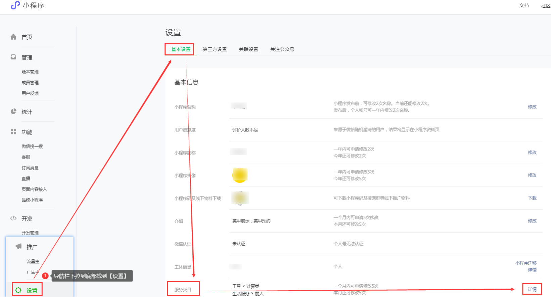Click the grid icon beside 功能
This screenshot has height=297, width=551.
pyautogui.click(x=13, y=132)
